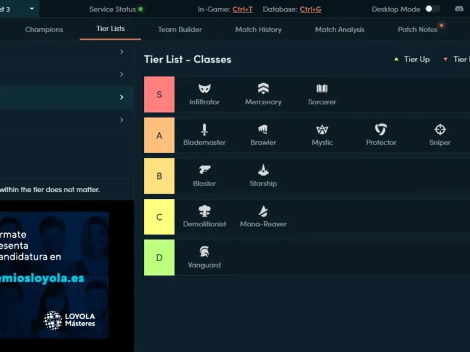Open the Match History tab
This screenshot has width=470, height=352.
point(258,29)
